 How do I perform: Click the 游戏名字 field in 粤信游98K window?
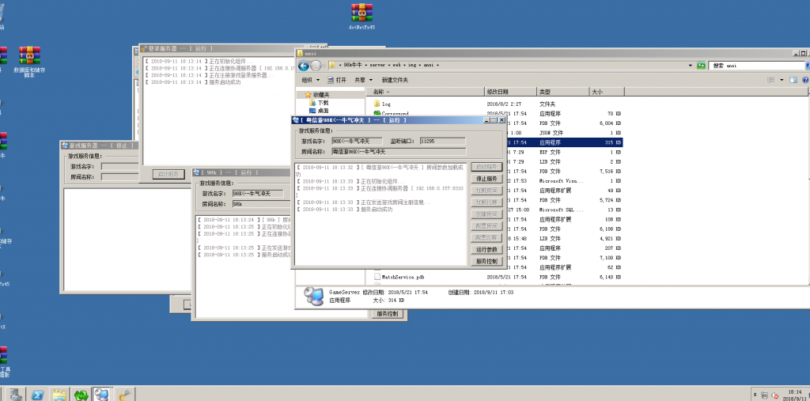point(357,141)
